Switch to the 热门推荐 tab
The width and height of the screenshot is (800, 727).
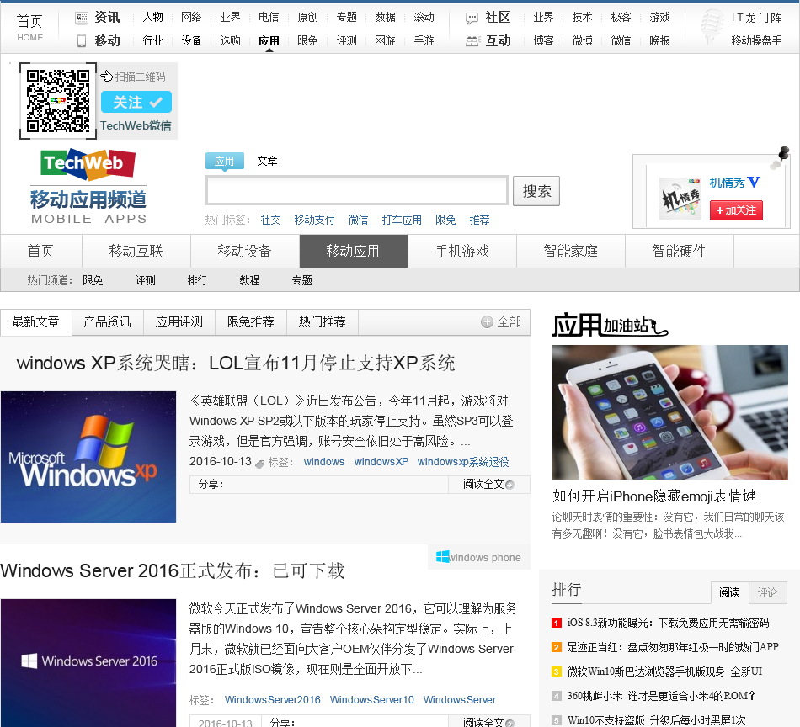coord(322,321)
